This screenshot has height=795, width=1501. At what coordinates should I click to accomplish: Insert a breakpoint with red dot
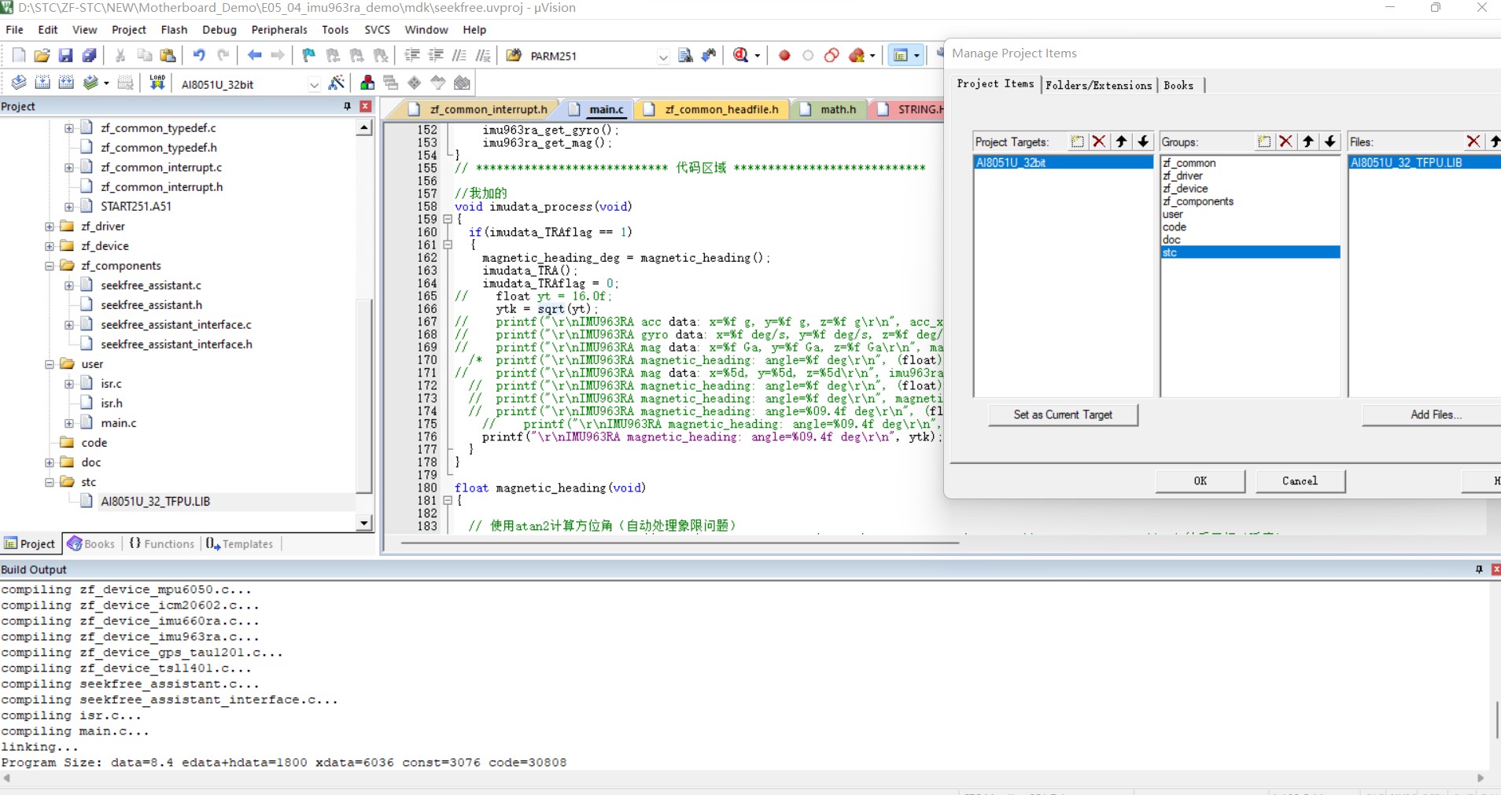(784, 55)
